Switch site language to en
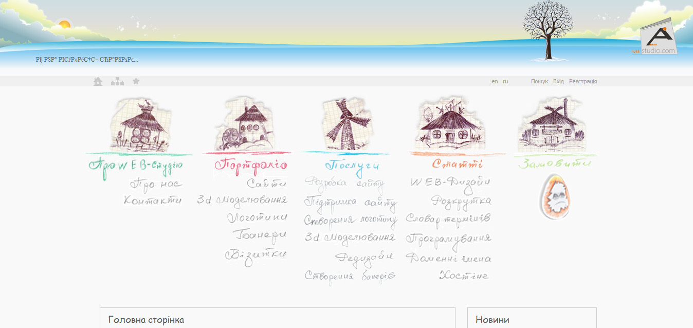 [x=495, y=81]
